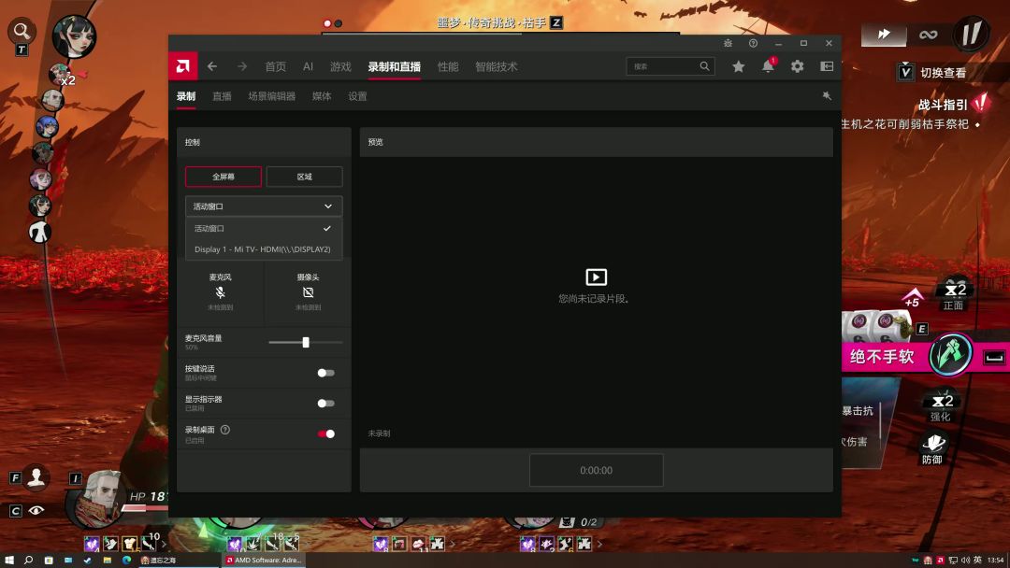Image resolution: width=1010 pixels, height=568 pixels.
Task: Click the play icon in the preview area
Action: [596, 277]
